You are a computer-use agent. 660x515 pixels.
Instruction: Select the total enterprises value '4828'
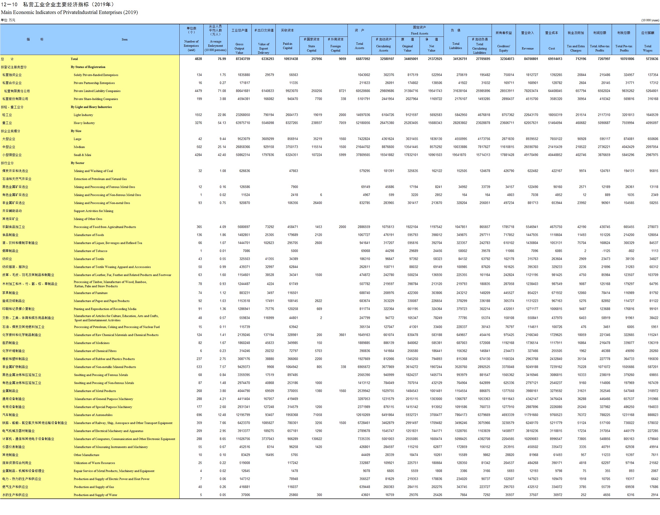[198, 59]
